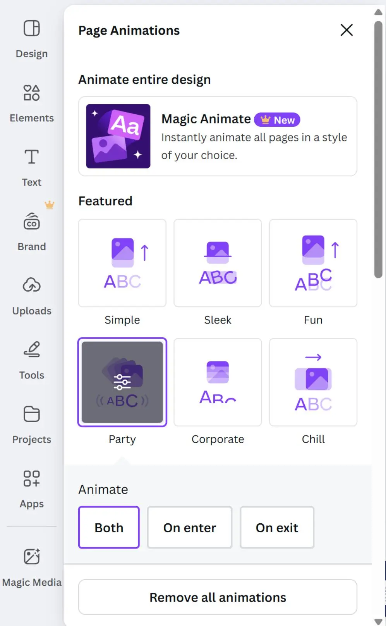The width and height of the screenshot is (386, 626).
Task: Close the Page Animations panel
Action: [347, 30]
